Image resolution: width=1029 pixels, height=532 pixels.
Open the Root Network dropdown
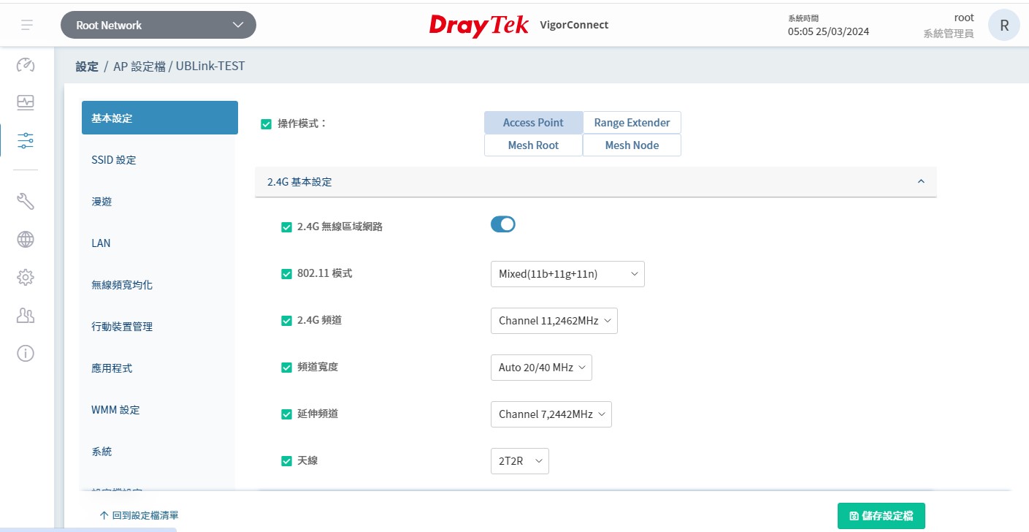pyautogui.click(x=158, y=25)
